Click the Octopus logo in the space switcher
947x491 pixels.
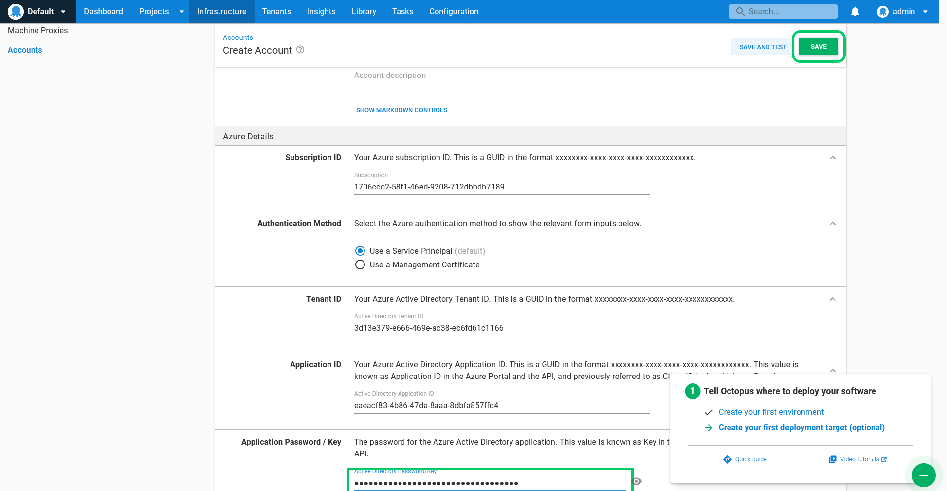tap(16, 11)
